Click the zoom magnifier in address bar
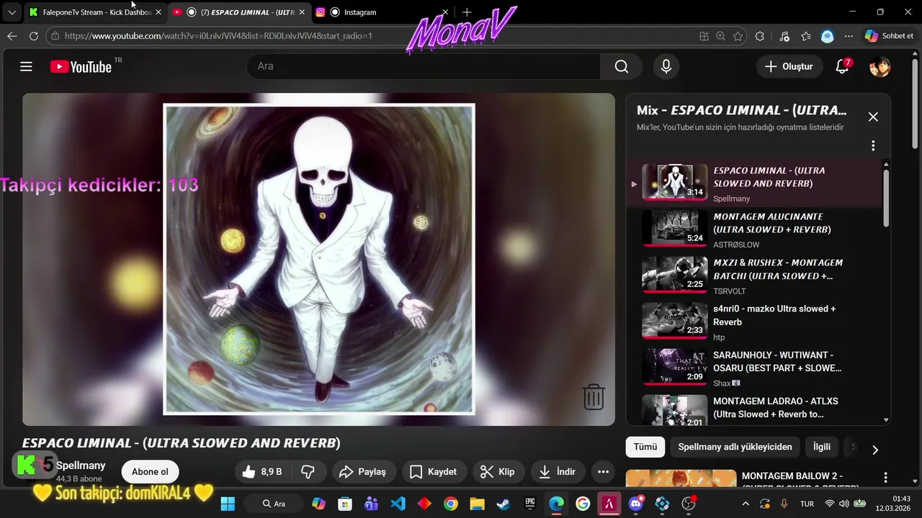The width and height of the screenshot is (922, 518). [720, 36]
